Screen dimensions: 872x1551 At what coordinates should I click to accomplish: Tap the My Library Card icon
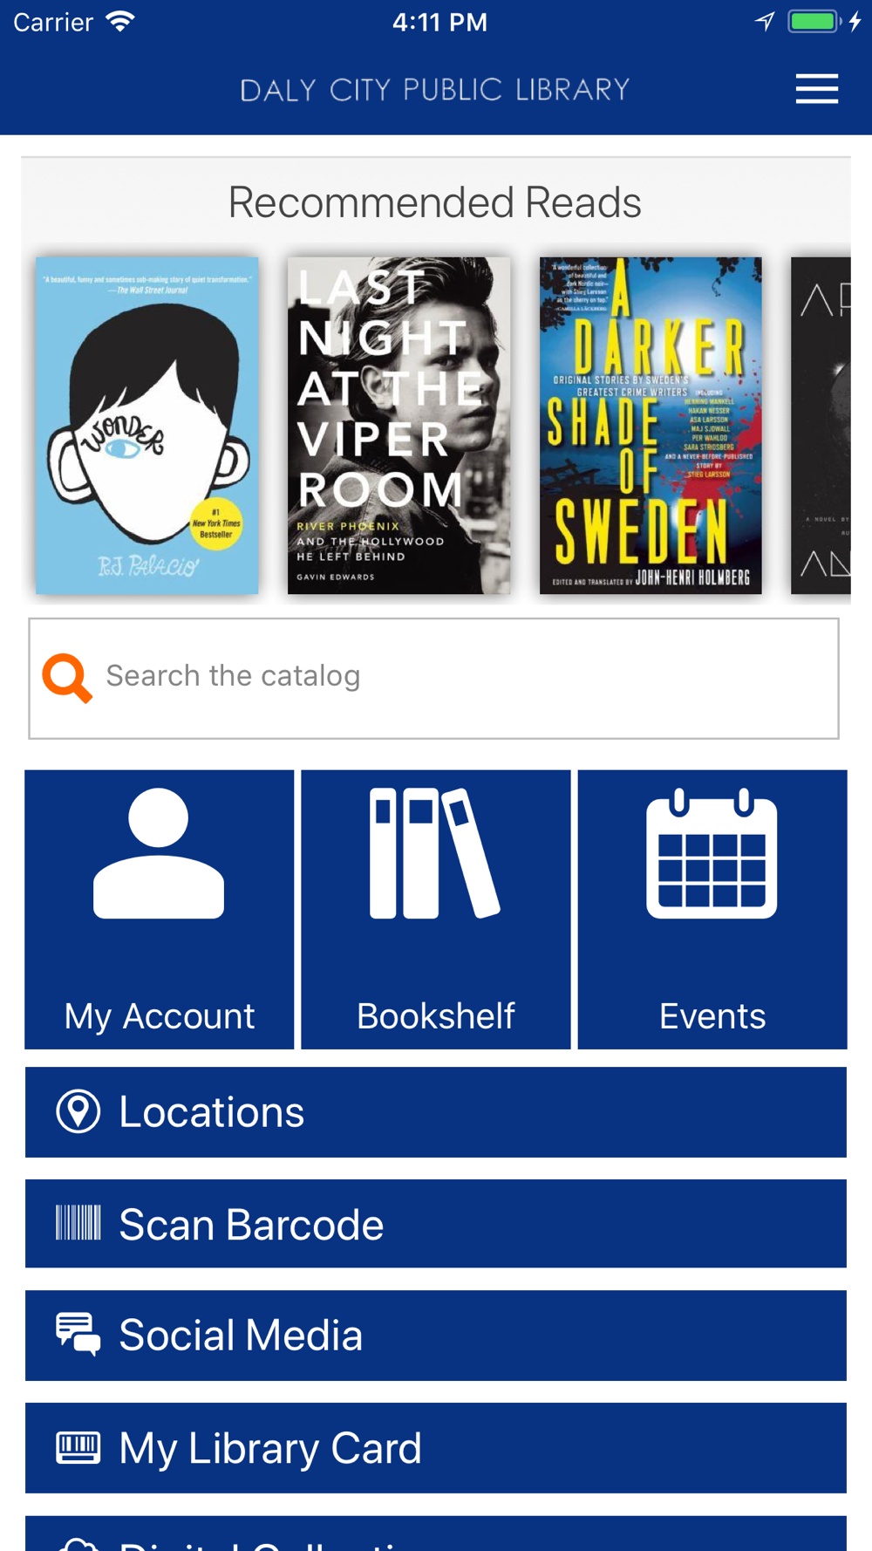(78, 1447)
